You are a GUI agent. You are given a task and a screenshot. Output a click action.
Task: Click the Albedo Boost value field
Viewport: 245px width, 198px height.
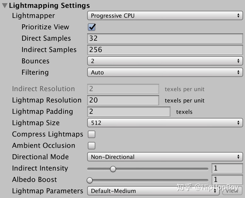227,180
